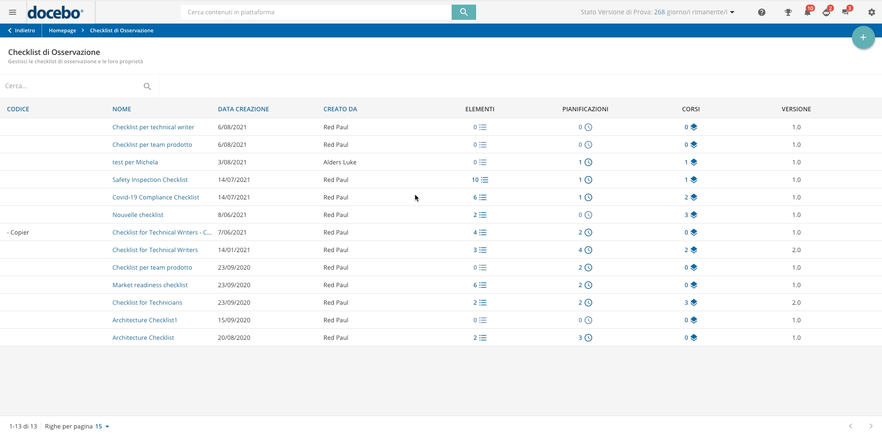Open Market readiness checklist
Image resolution: width=882 pixels, height=434 pixels.
tap(150, 285)
